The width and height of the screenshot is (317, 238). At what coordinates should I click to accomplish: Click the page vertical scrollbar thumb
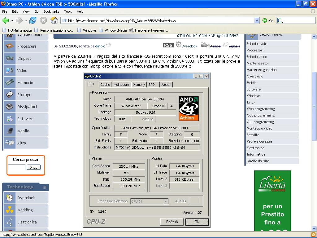(x=314, y=106)
